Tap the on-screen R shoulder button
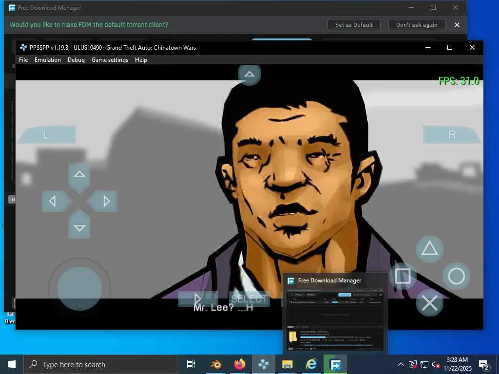 pos(452,134)
